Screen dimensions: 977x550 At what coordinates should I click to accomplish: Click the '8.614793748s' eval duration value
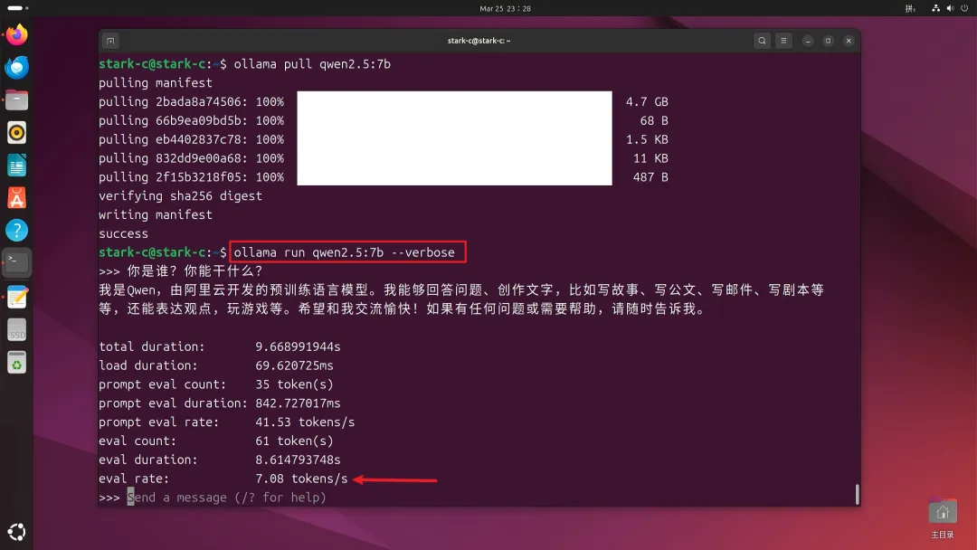click(x=298, y=460)
